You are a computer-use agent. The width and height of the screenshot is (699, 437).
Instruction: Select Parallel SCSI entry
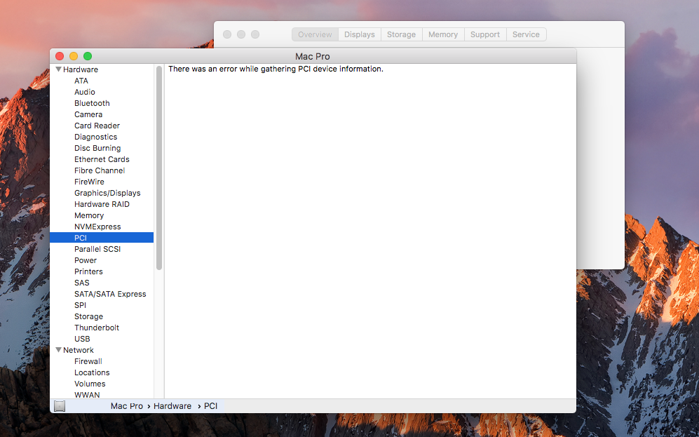tap(97, 249)
